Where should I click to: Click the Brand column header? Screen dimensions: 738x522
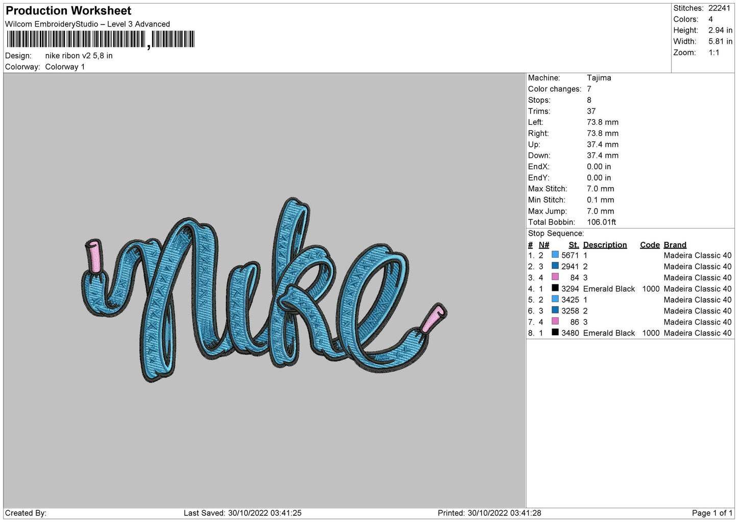tap(675, 245)
